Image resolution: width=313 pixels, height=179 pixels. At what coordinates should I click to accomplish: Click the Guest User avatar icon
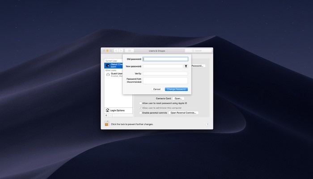click(108, 74)
